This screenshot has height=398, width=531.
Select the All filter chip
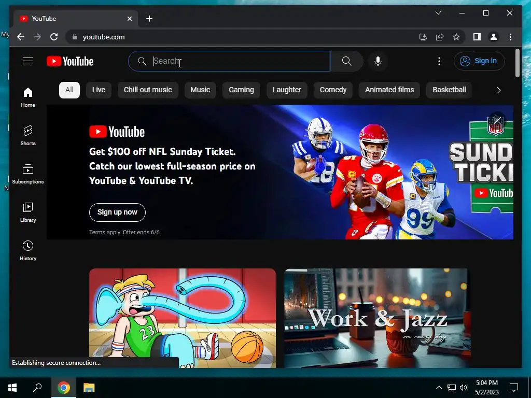click(x=69, y=90)
